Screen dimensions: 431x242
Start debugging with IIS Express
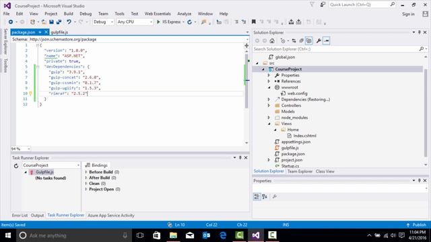tap(168, 22)
